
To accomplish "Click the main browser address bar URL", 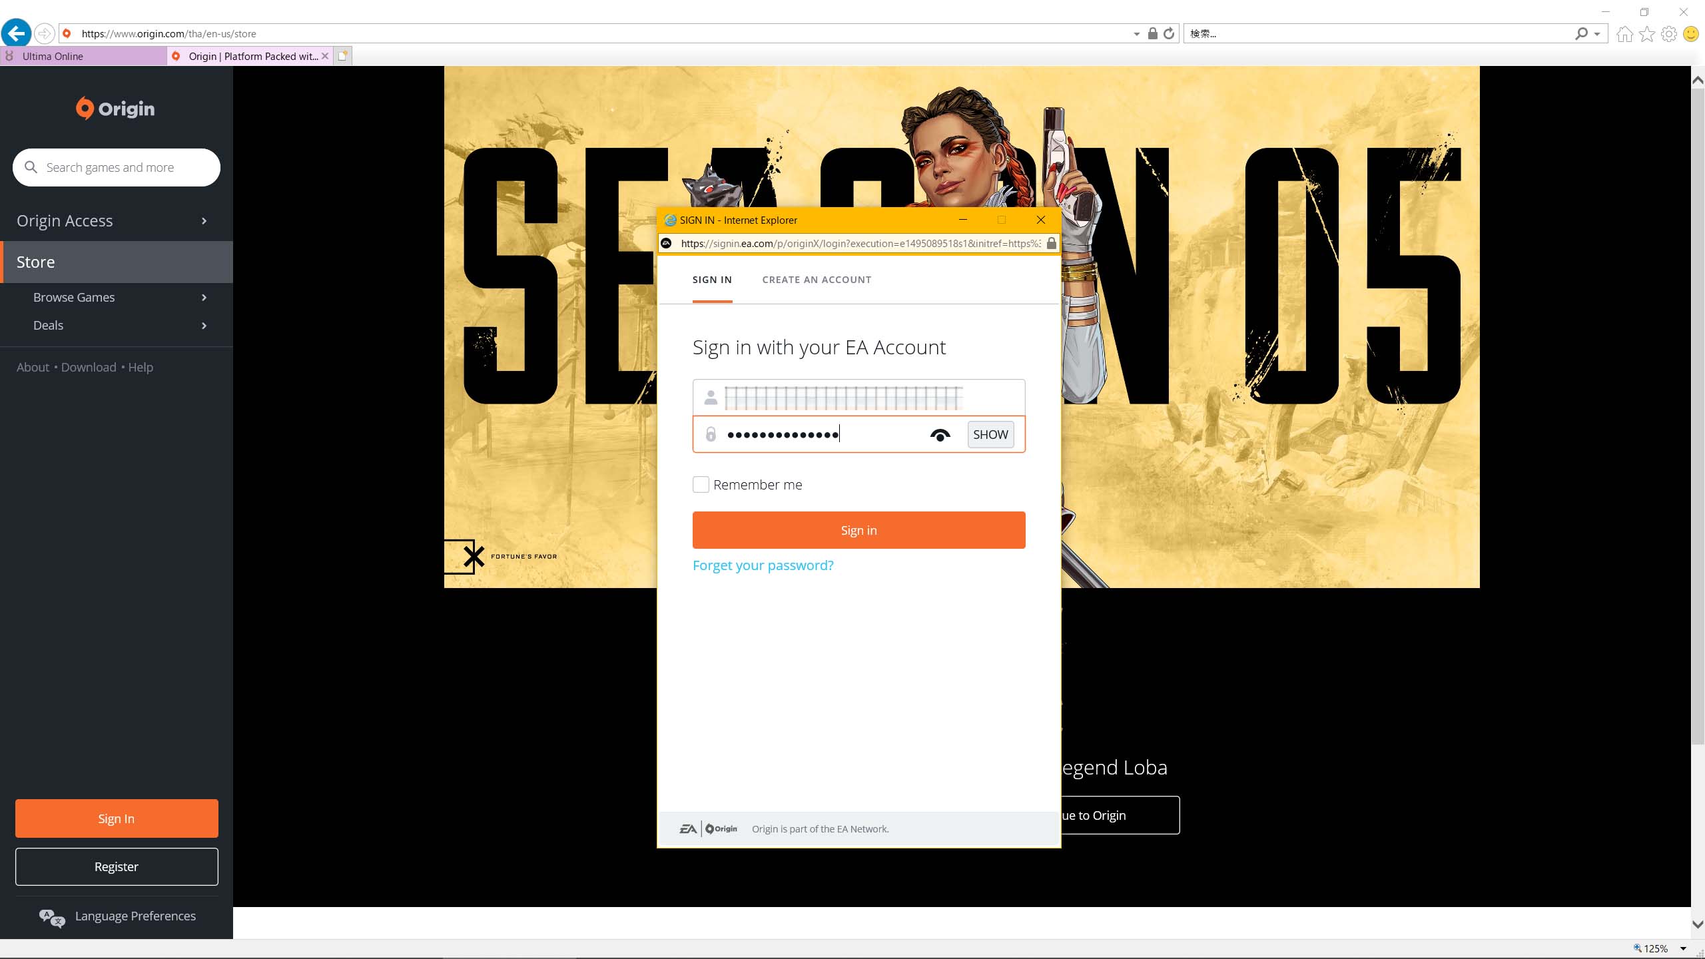I will pyautogui.click(x=169, y=33).
